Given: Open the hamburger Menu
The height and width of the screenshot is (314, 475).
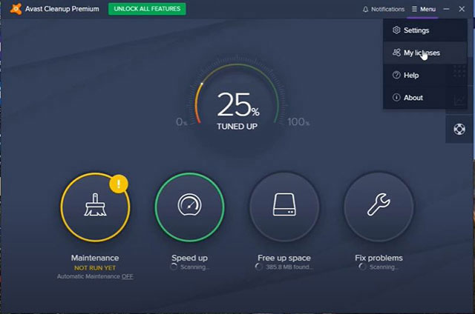Looking at the screenshot, I should click(x=424, y=9).
